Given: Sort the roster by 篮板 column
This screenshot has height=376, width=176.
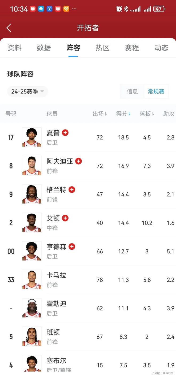Looking at the screenshot, I should click(x=147, y=114).
